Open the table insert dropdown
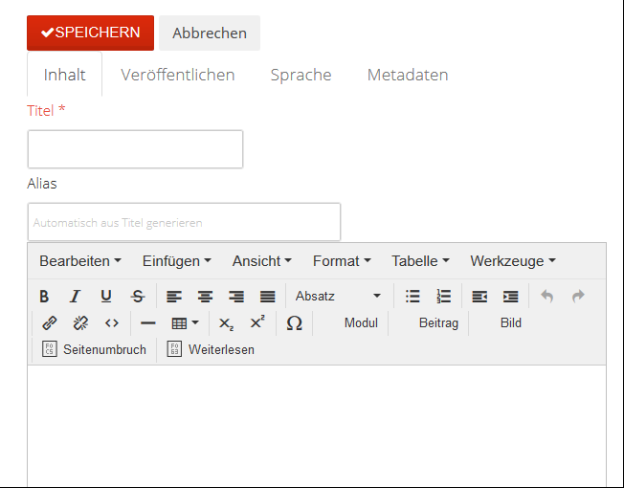Screen dimensions: 624x488 pos(185,323)
